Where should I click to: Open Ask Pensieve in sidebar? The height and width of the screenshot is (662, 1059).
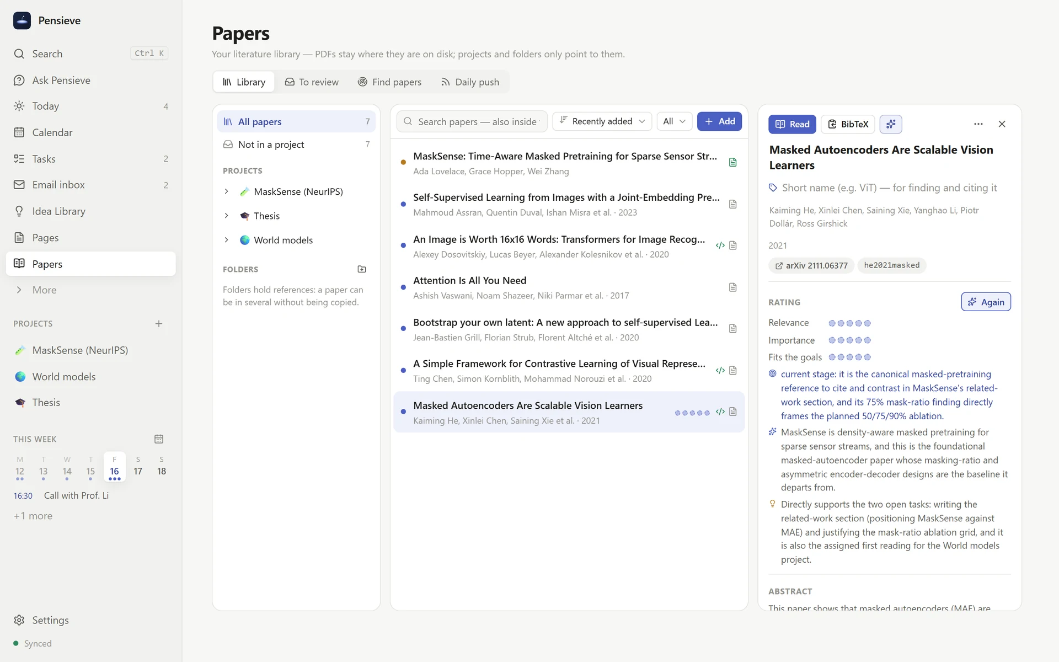(x=91, y=80)
